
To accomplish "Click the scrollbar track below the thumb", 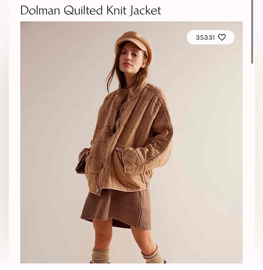I will pyautogui.click(x=252, y=163).
